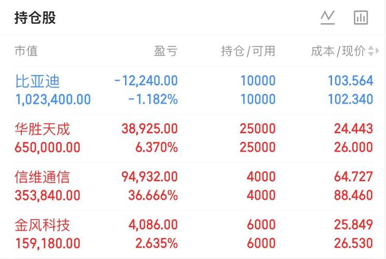Open the line chart trend view icon
386x259 pixels.
(328, 18)
